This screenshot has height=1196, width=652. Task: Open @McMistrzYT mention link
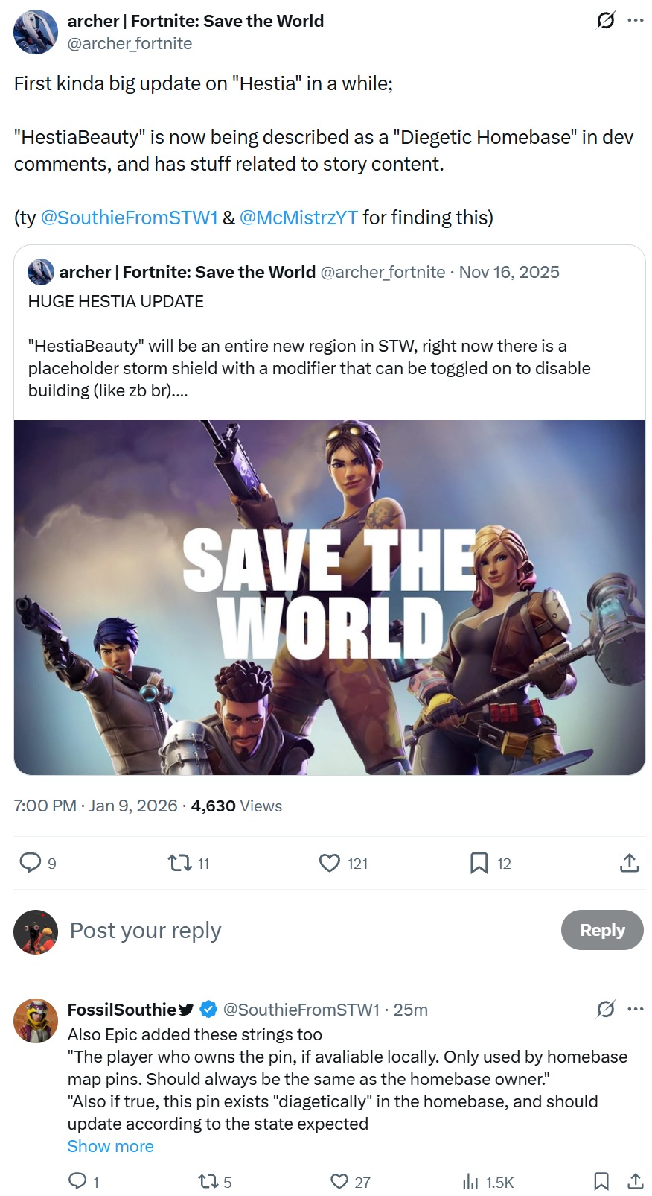(298, 218)
